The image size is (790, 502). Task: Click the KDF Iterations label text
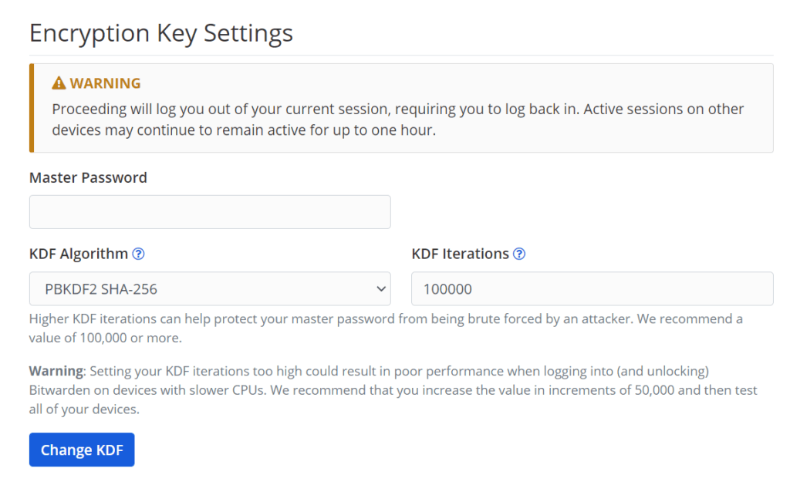pyautogui.click(x=460, y=254)
